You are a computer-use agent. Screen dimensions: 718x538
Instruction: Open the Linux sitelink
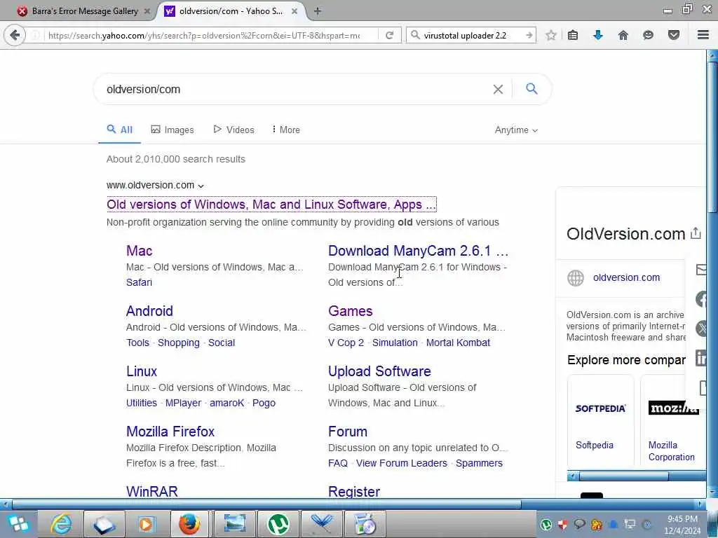pyautogui.click(x=142, y=371)
